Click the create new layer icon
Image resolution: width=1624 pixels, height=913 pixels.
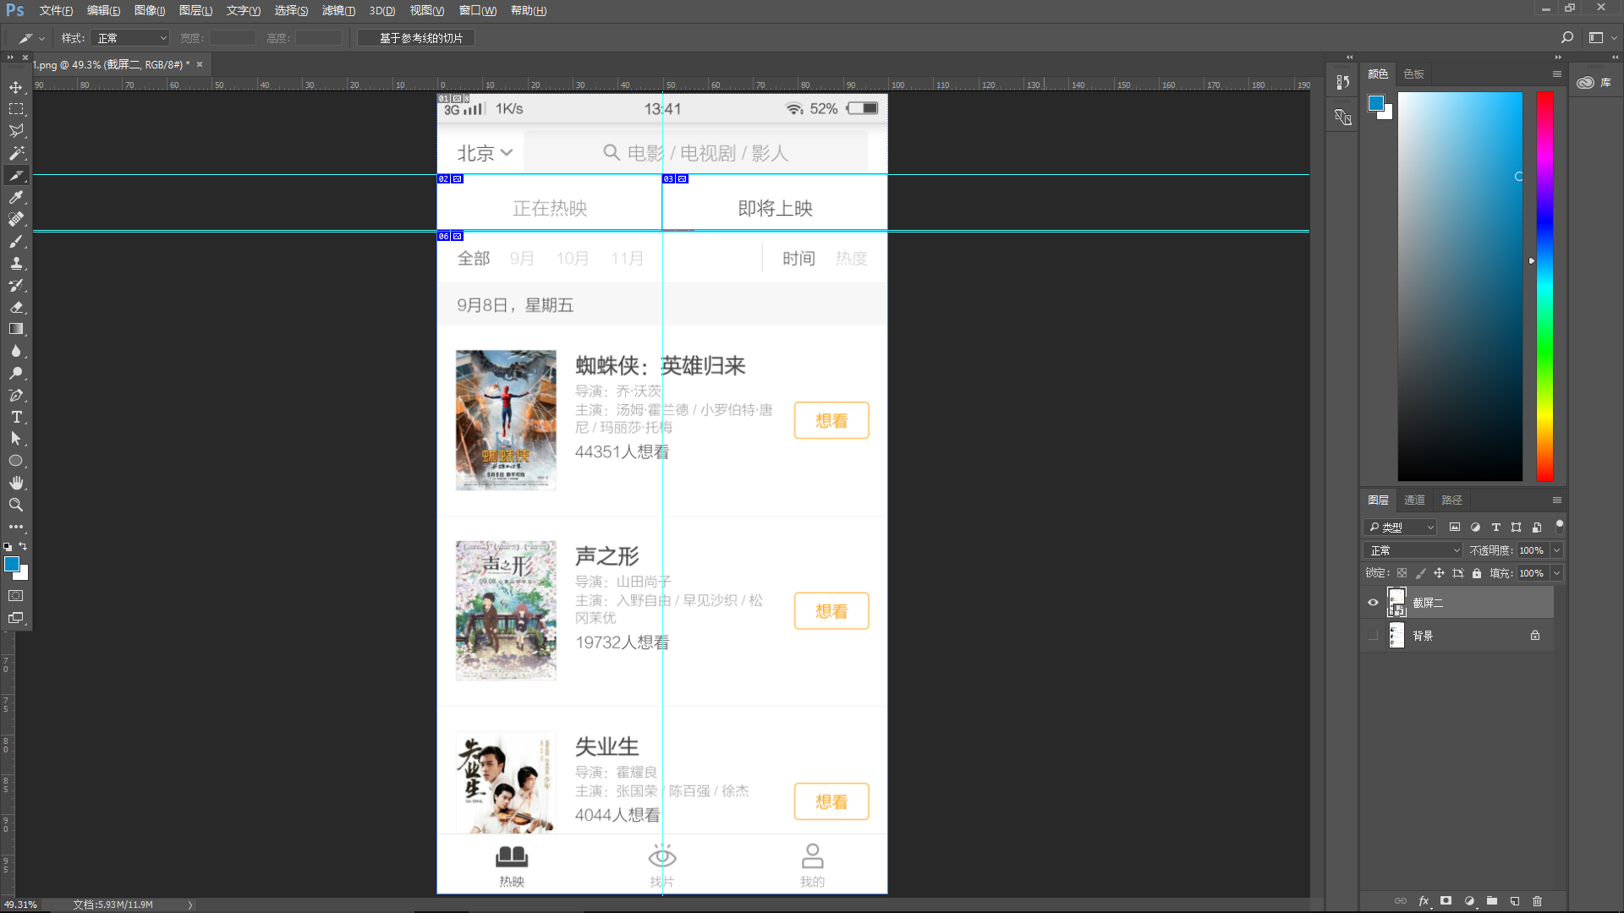click(1515, 901)
